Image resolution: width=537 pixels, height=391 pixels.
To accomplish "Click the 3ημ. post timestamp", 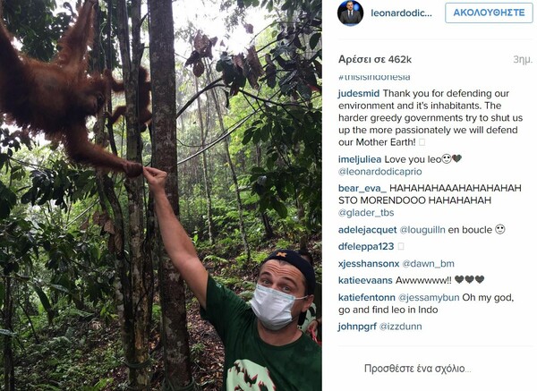I will pyautogui.click(x=523, y=59).
